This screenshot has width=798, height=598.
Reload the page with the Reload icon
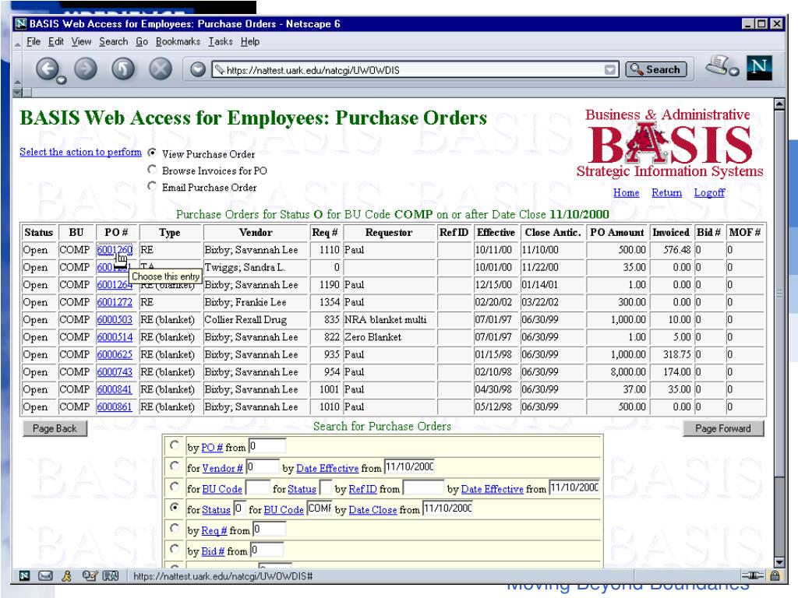[x=122, y=69]
